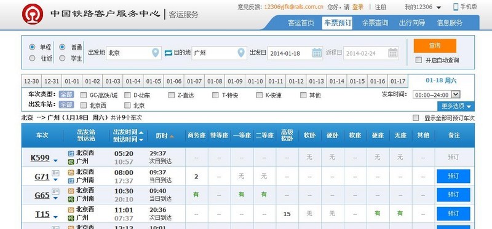492x229 pixels.
Task: Expand G71 train stop details arrow
Action: (x=55, y=180)
